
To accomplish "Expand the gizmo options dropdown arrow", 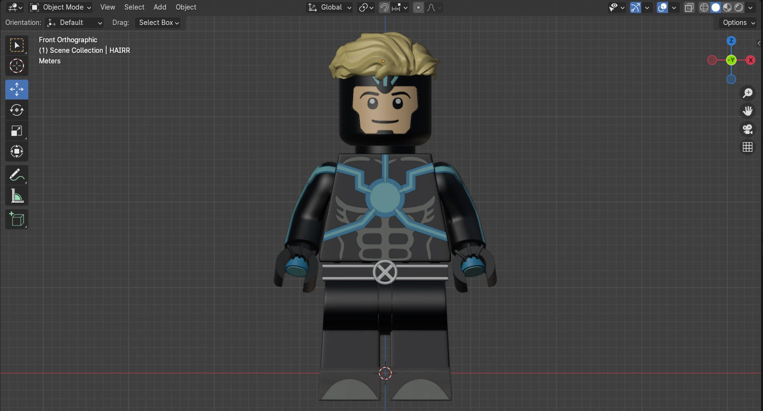I will point(647,7).
